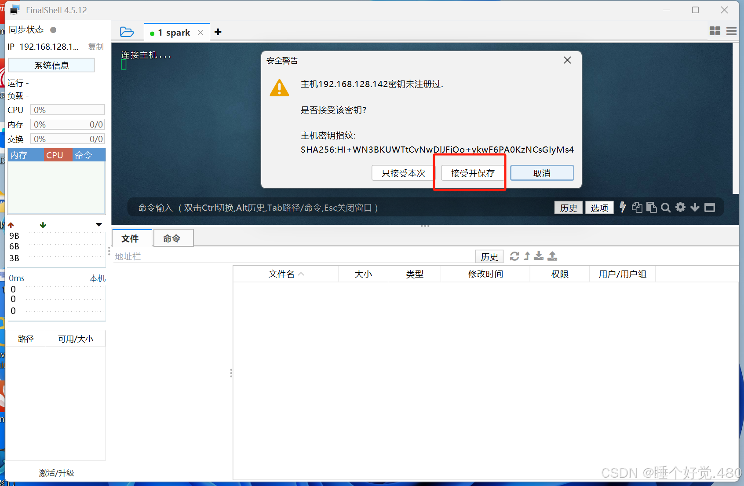
Task: Click the 接受并保存 button
Action: [x=471, y=173]
